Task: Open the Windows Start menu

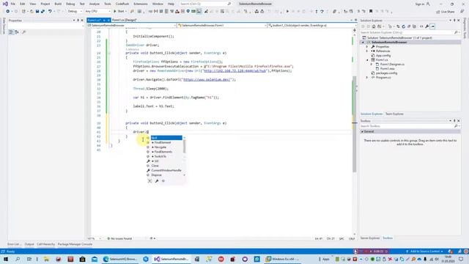Action: point(6,259)
